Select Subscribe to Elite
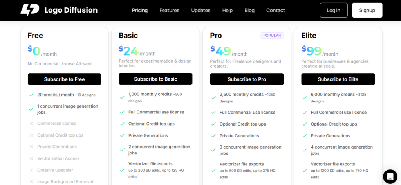 (338, 79)
